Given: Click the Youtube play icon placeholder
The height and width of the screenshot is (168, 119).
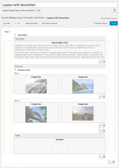Looking at the screenshot, I should 59,147.
